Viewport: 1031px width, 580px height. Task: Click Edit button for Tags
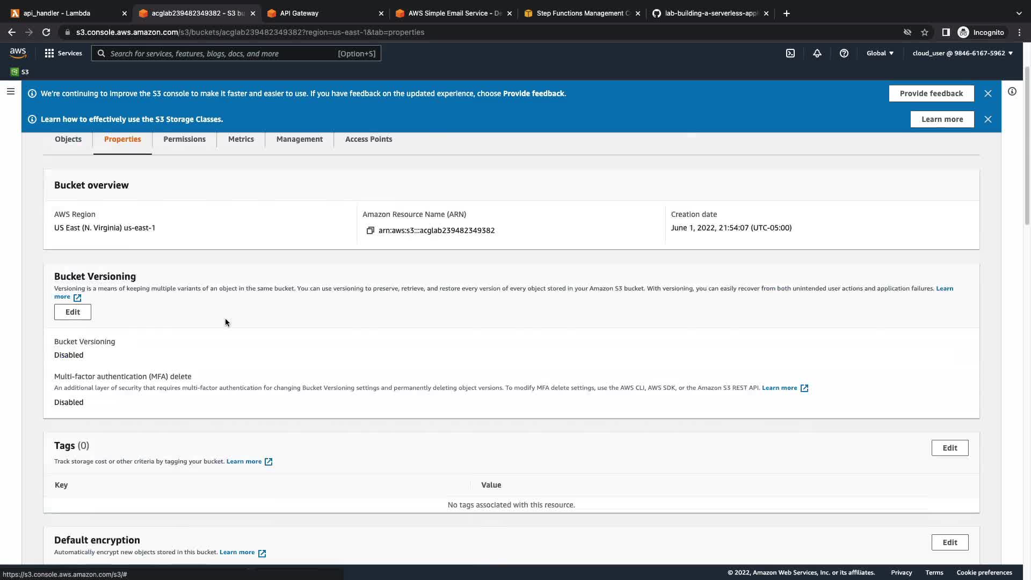pos(949,448)
